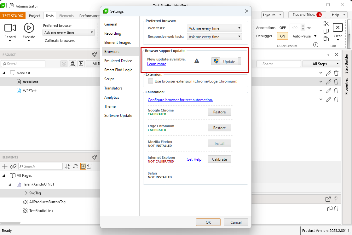Click the horizontal scrollbar at bottom left

[10, 223]
